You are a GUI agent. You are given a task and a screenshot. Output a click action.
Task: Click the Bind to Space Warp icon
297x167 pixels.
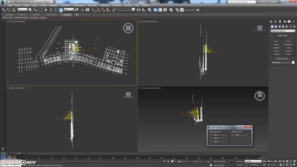click(x=13, y=10)
